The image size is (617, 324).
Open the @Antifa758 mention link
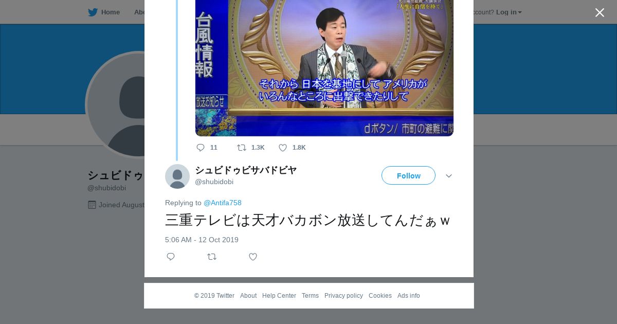(x=223, y=203)
